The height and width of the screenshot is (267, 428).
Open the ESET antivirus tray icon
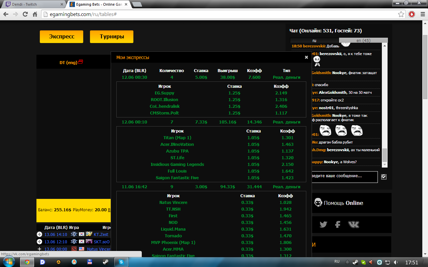click(x=380, y=262)
